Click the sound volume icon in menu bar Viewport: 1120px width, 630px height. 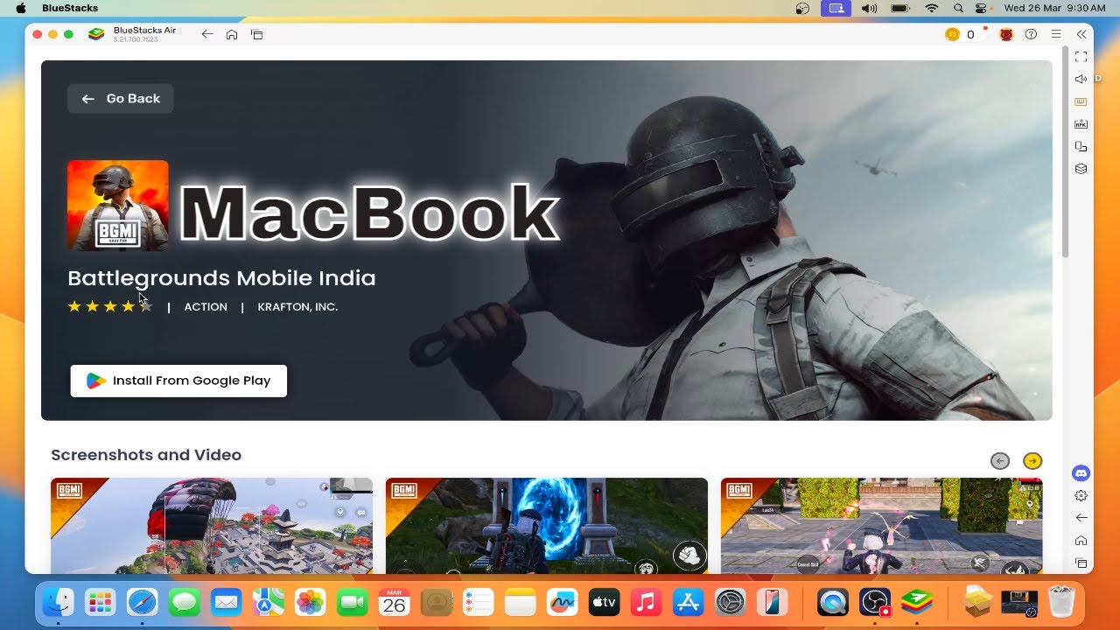click(869, 8)
